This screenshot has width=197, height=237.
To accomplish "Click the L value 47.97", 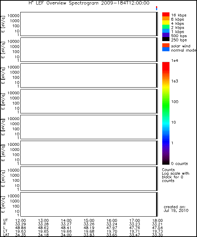I will coord(112,228).
